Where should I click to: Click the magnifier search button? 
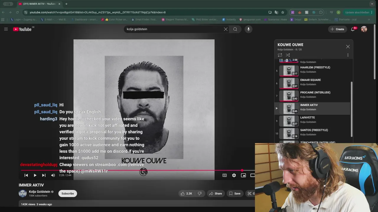(235, 29)
